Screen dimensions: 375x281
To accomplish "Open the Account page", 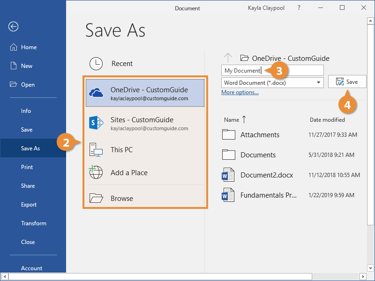I will pos(31,268).
